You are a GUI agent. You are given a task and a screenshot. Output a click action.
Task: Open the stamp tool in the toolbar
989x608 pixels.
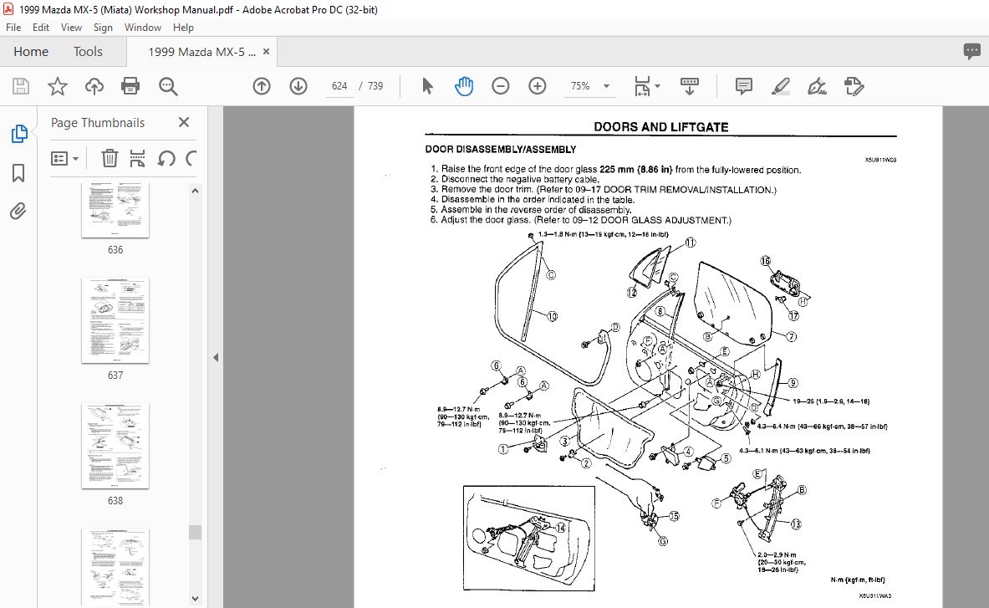(854, 86)
